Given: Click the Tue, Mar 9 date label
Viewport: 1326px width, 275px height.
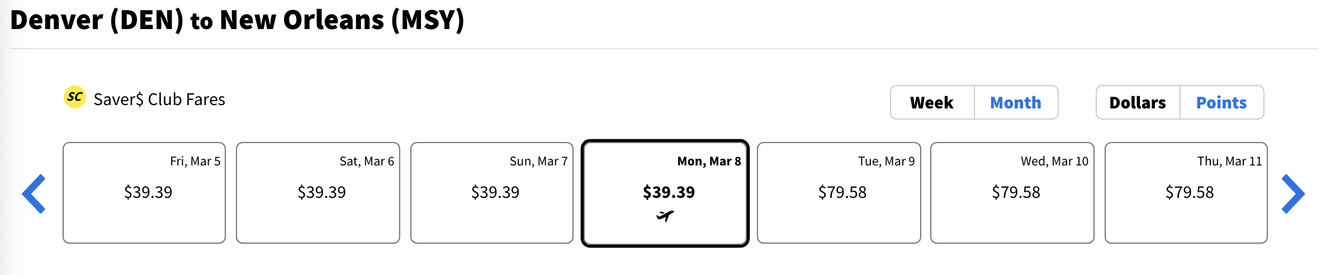Looking at the screenshot, I should pos(887,162).
